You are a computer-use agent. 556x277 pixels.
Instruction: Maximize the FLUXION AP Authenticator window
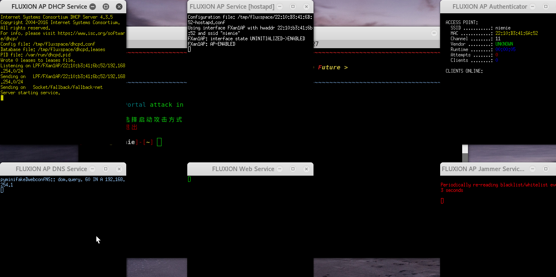tap(546, 7)
